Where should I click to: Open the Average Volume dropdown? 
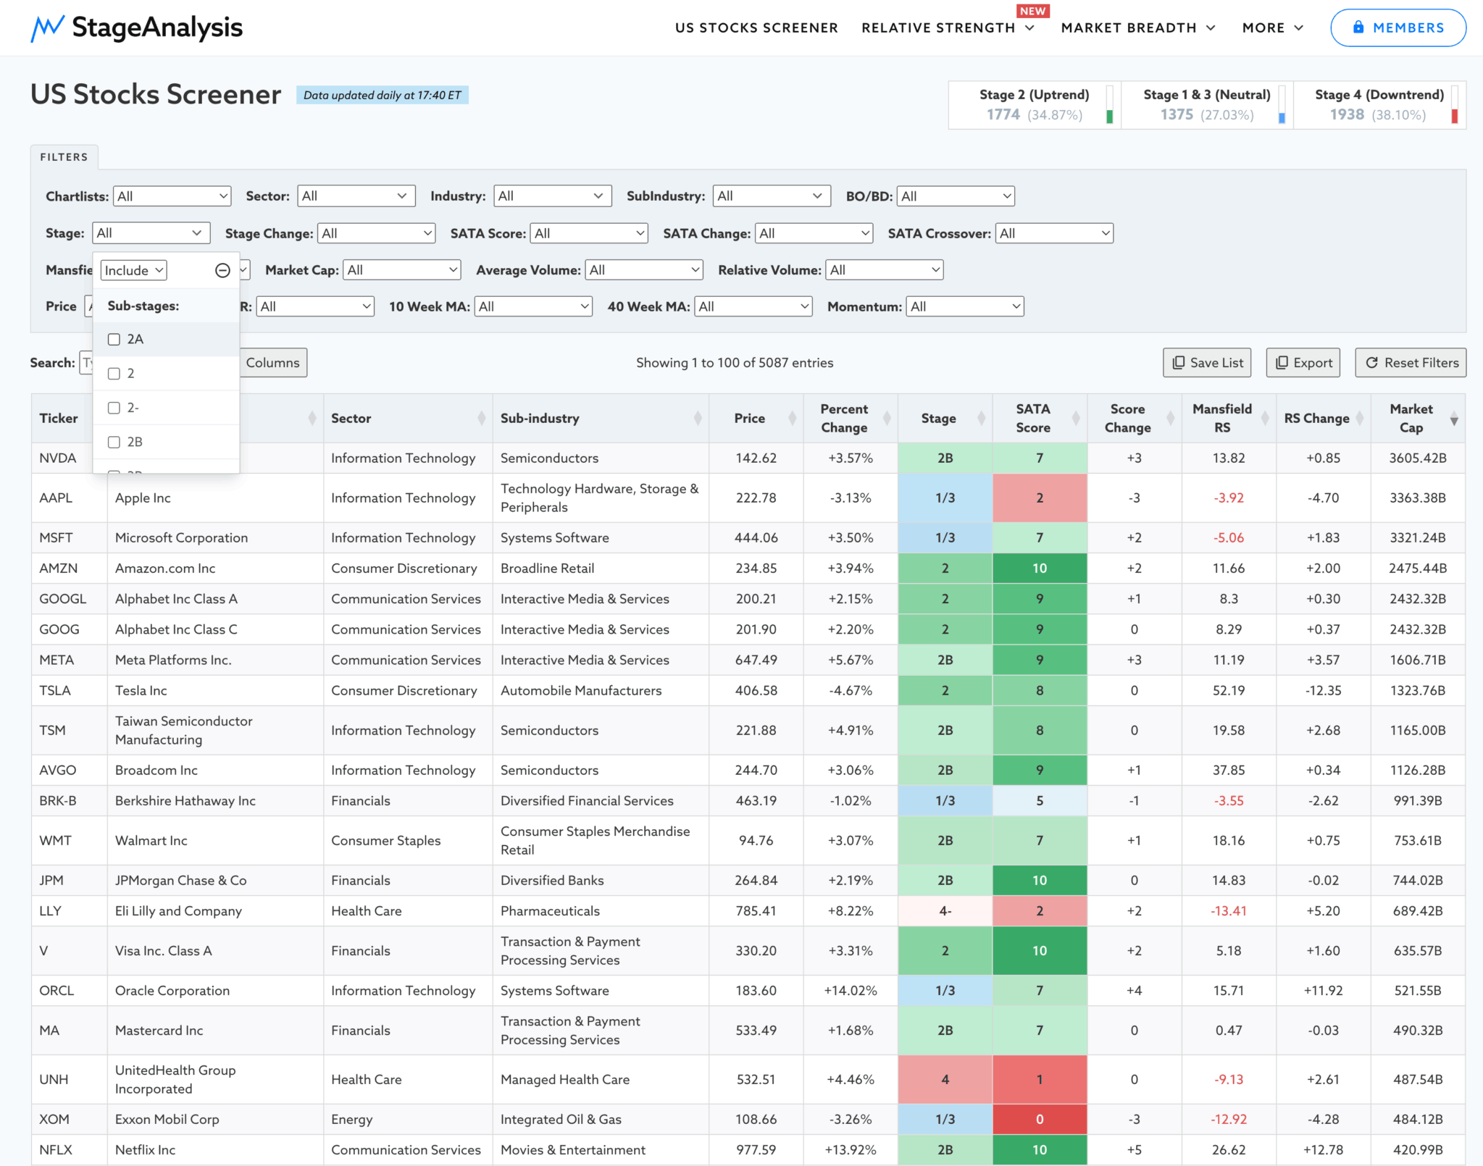[x=644, y=270]
